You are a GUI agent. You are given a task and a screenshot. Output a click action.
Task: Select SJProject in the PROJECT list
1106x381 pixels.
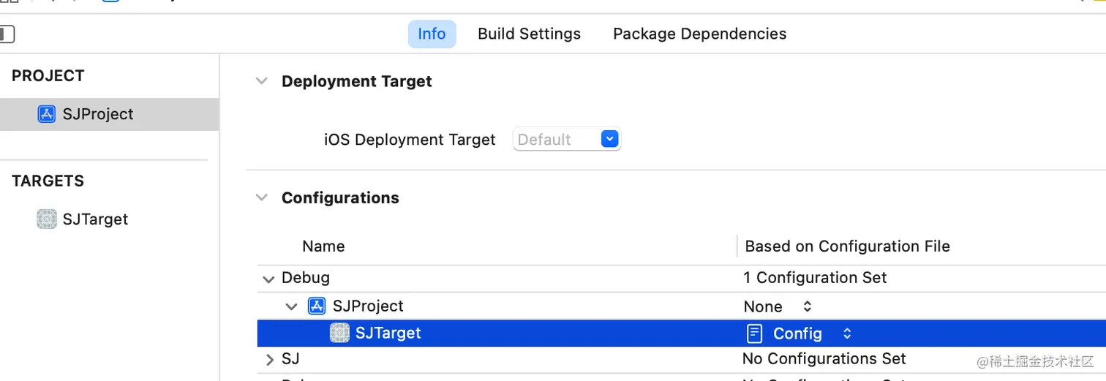(x=98, y=114)
